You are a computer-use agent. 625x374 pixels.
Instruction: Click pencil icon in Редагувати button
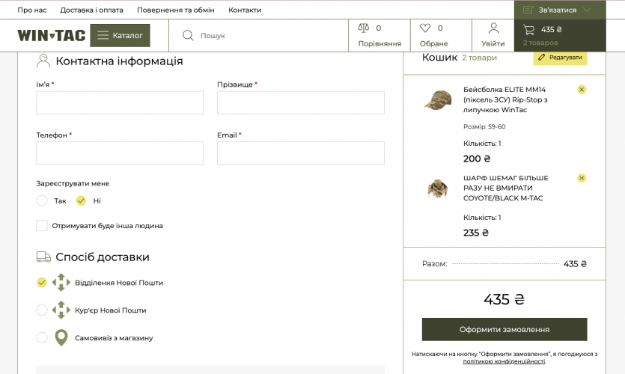coord(541,58)
